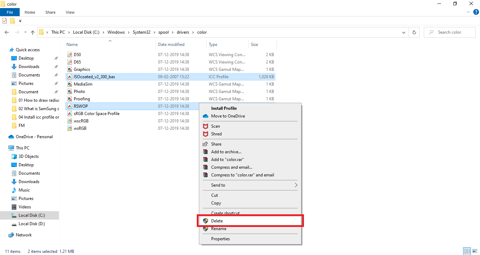The image size is (480, 255).
Task: Click the OneDrive cloud icon beside Move to OneDrive
Action: point(206,116)
